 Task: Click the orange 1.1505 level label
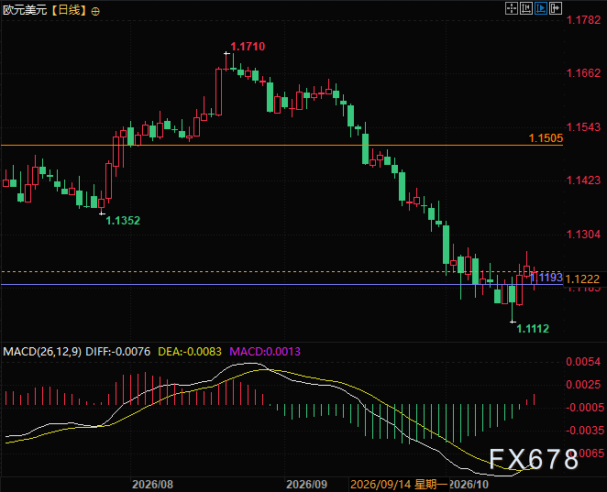pyautogui.click(x=546, y=138)
